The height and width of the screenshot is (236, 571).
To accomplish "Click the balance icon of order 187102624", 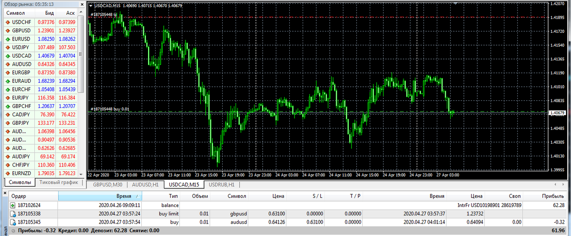I will (x=12, y=205).
